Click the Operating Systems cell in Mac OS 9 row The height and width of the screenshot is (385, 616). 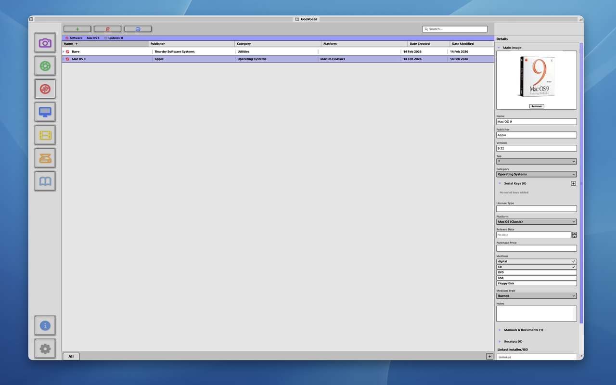pyautogui.click(x=252, y=59)
